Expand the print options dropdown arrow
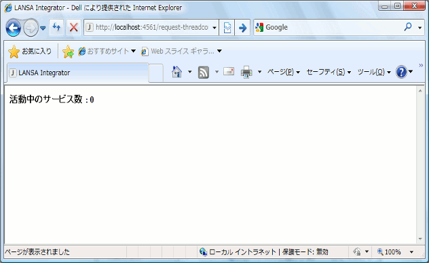429x263 pixels. coord(260,72)
